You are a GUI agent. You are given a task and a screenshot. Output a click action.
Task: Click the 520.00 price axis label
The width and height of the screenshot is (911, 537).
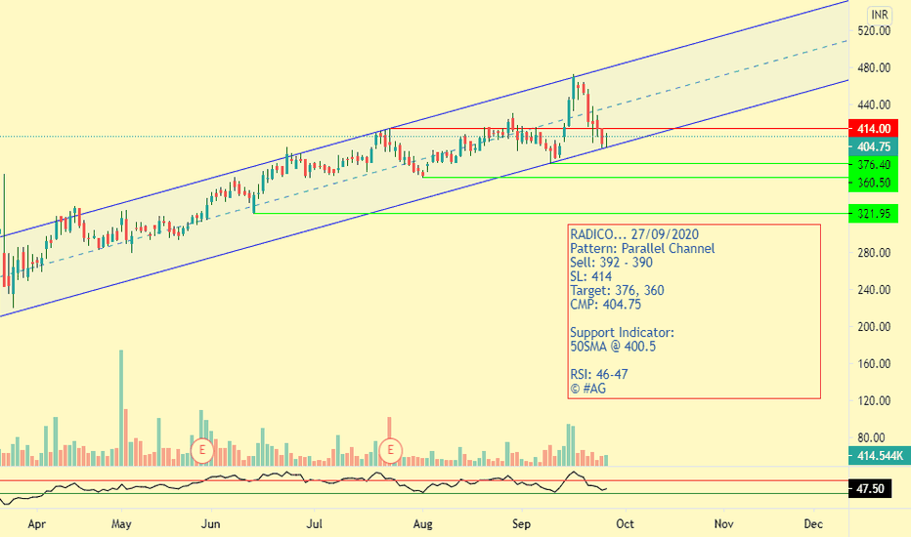pyautogui.click(x=874, y=31)
